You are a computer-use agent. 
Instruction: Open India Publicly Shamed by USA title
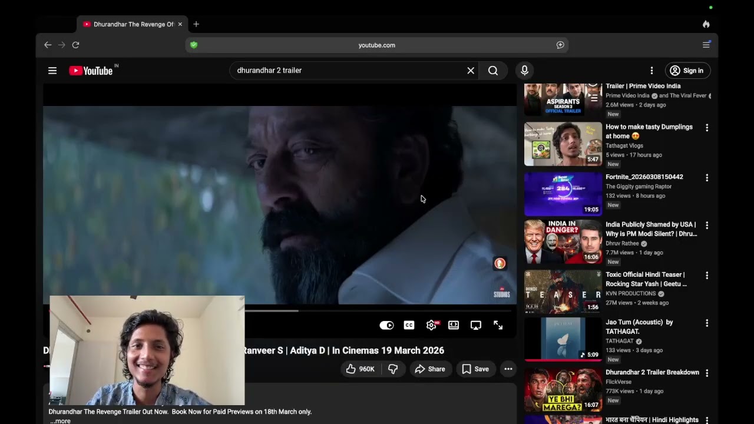[652, 229]
